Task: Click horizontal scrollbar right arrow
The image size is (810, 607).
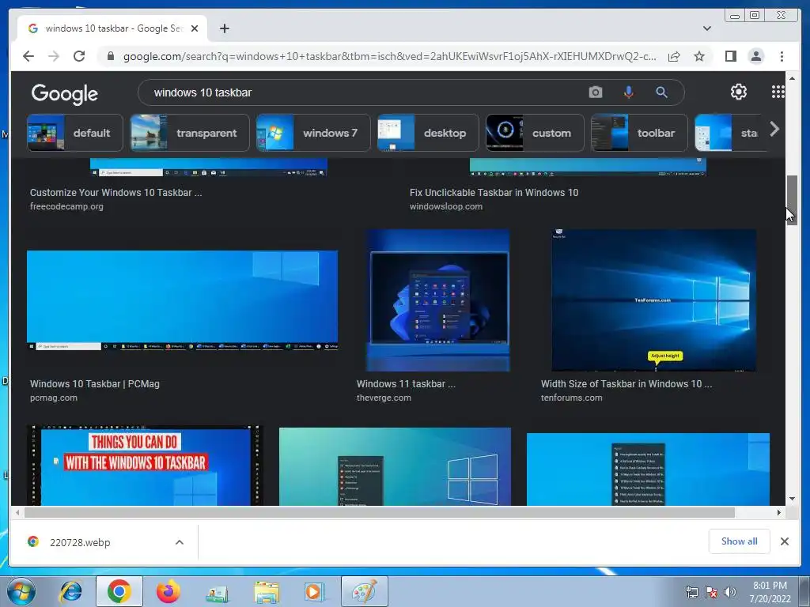Action: [x=779, y=512]
